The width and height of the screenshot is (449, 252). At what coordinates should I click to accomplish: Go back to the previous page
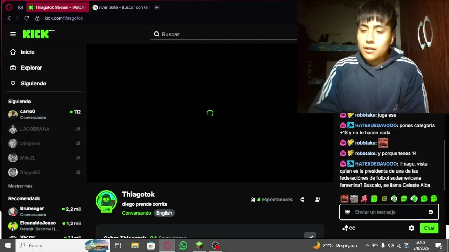(x=9, y=18)
